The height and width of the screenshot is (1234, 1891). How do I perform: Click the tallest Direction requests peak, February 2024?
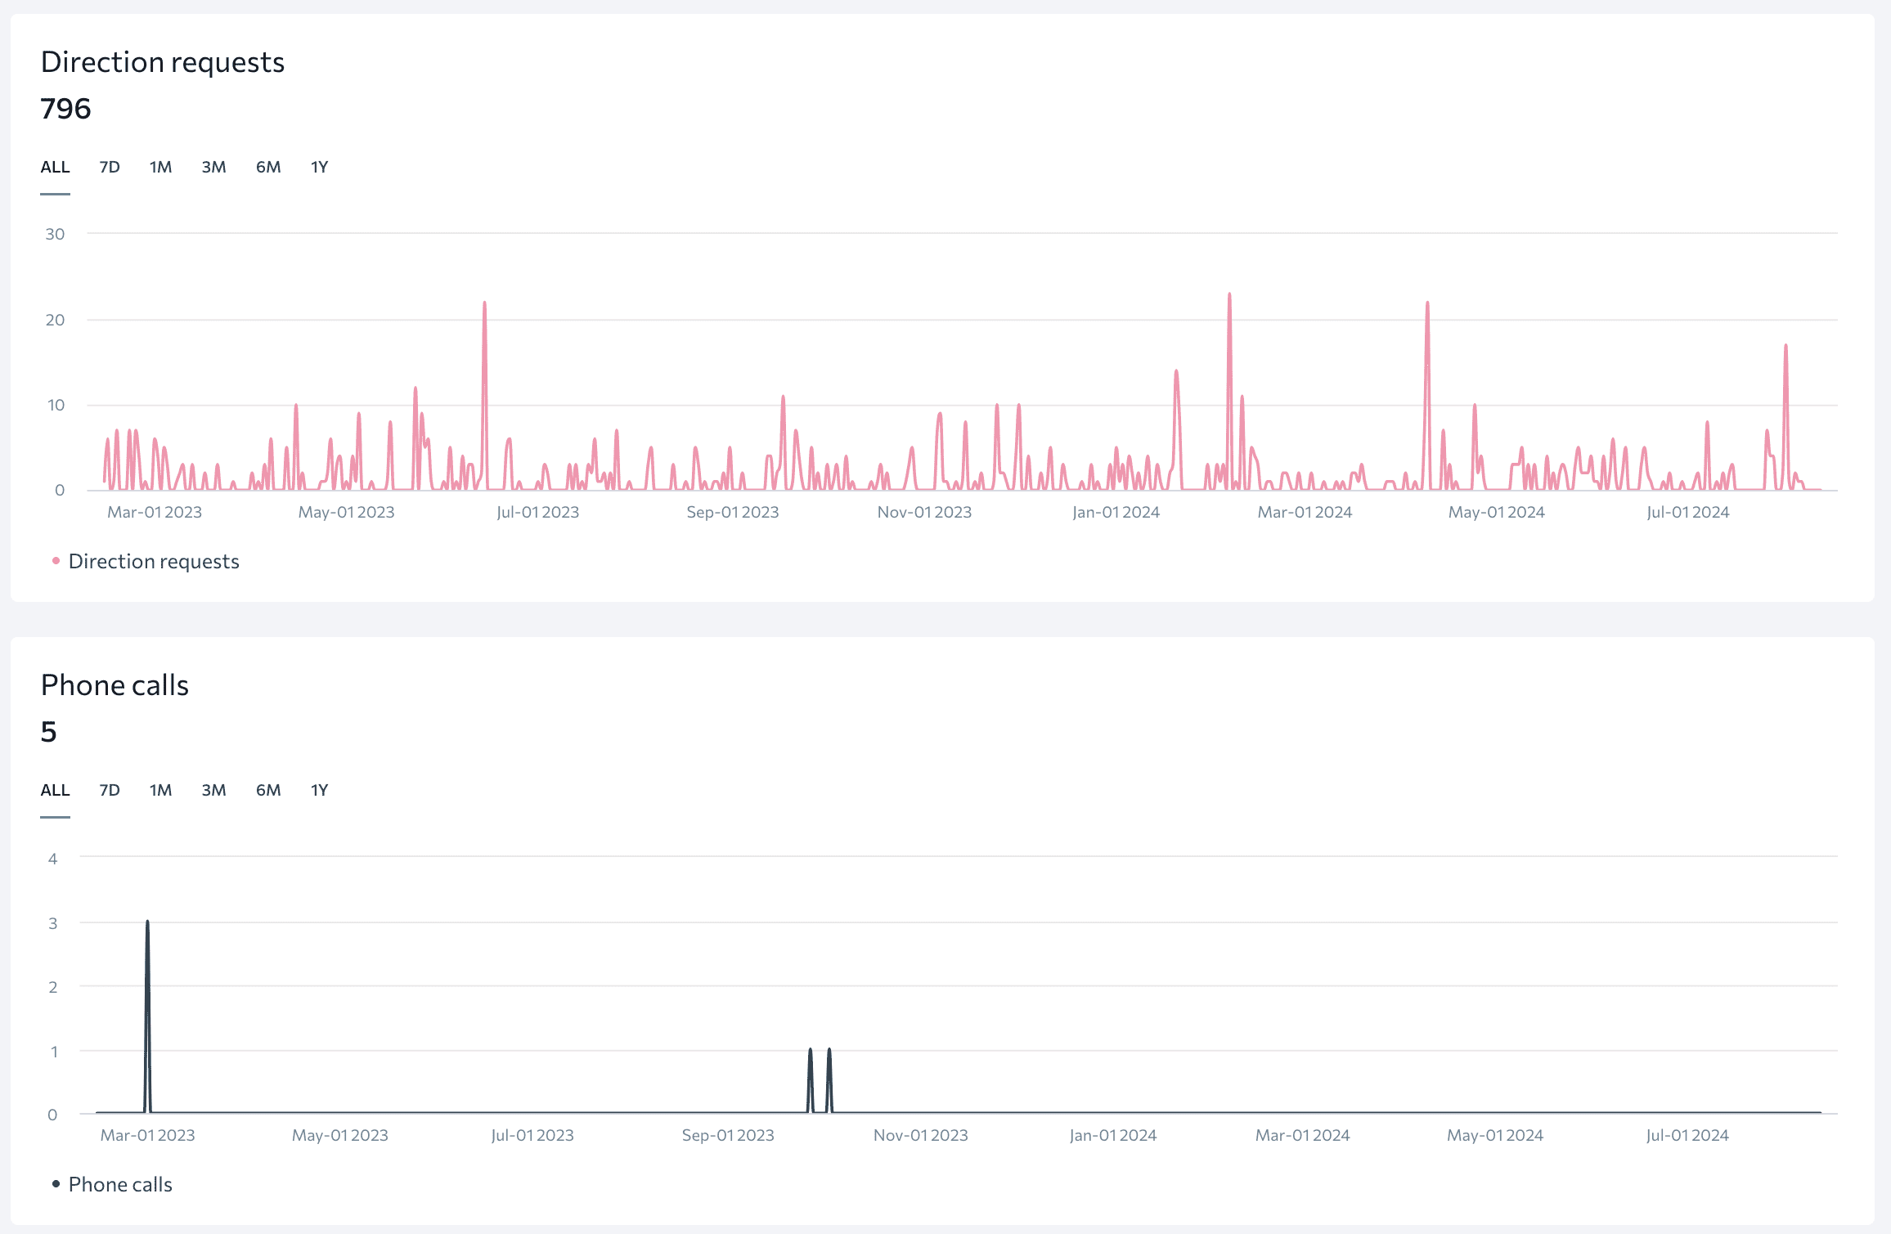point(1229,294)
